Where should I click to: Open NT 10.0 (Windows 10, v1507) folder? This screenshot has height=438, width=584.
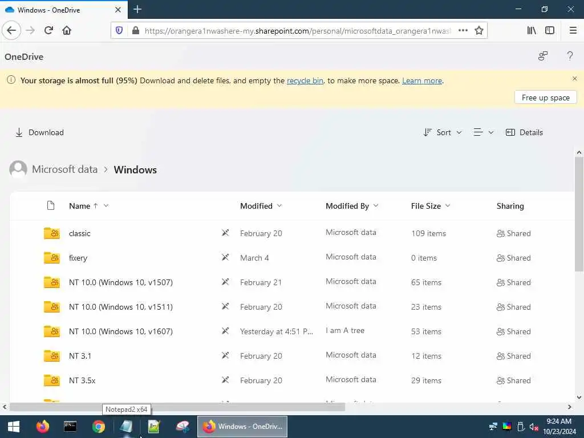click(121, 282)
